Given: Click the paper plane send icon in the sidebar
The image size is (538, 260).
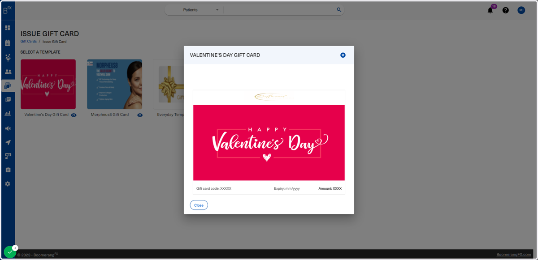Looking at the screenshot, I should click(x=8, y=142).
